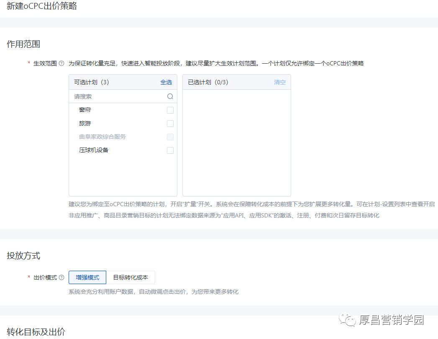The height and width of the screenshot is (339, 438).
Task: Open the 生效范围 help tooltip icon
Action: click(x=61, y=62)
